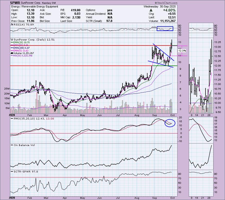Image resolution: width=225 pixels, height=200 pixels.
Task: Click the blue circle on the PMO panel
Action: tap(170, 122)
